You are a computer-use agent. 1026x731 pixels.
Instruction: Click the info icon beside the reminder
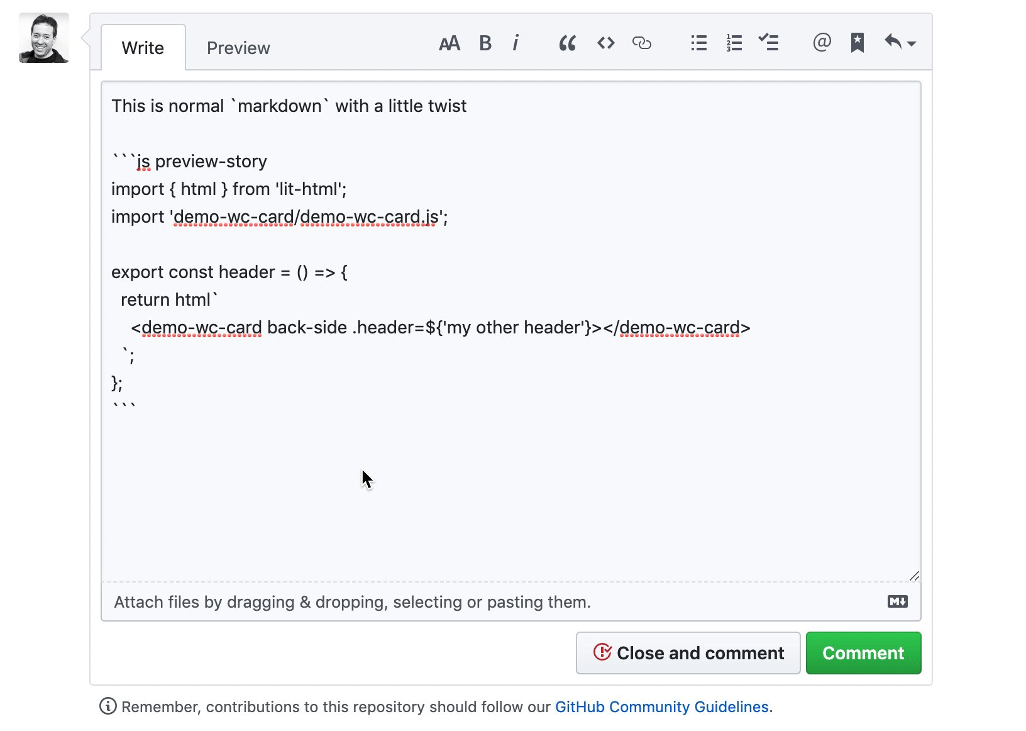tap(108, 706)
